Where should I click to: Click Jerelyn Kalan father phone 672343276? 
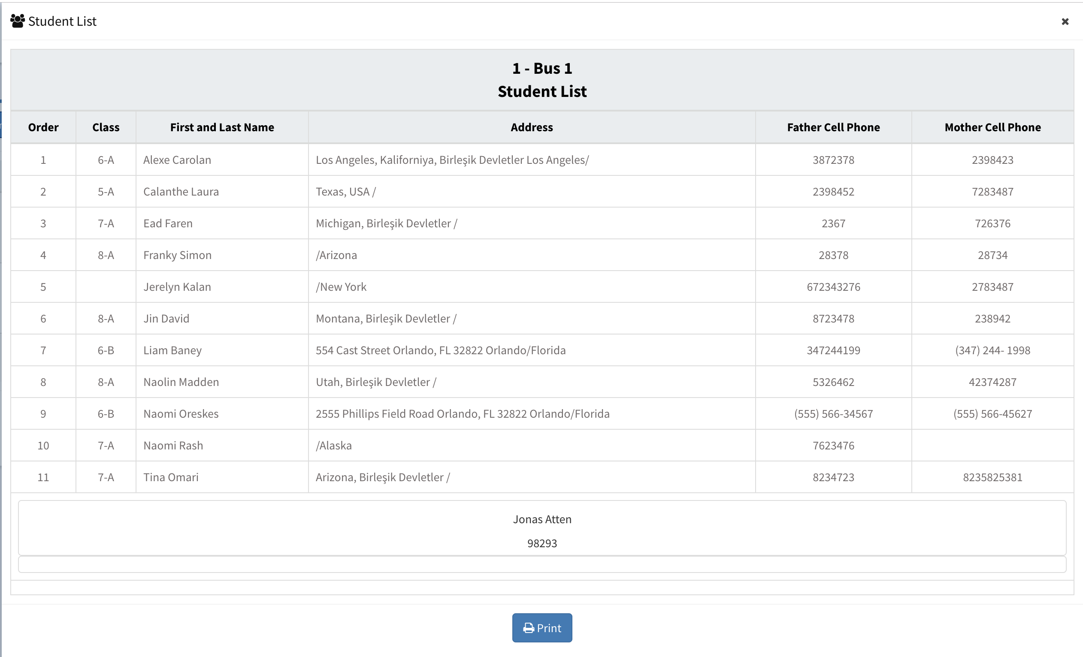833,287
